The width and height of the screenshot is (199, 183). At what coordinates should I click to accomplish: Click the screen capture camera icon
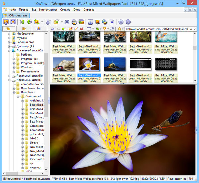click(x=90, y=22)
